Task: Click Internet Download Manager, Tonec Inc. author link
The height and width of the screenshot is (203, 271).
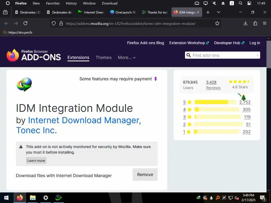Action: coord(79,125)
